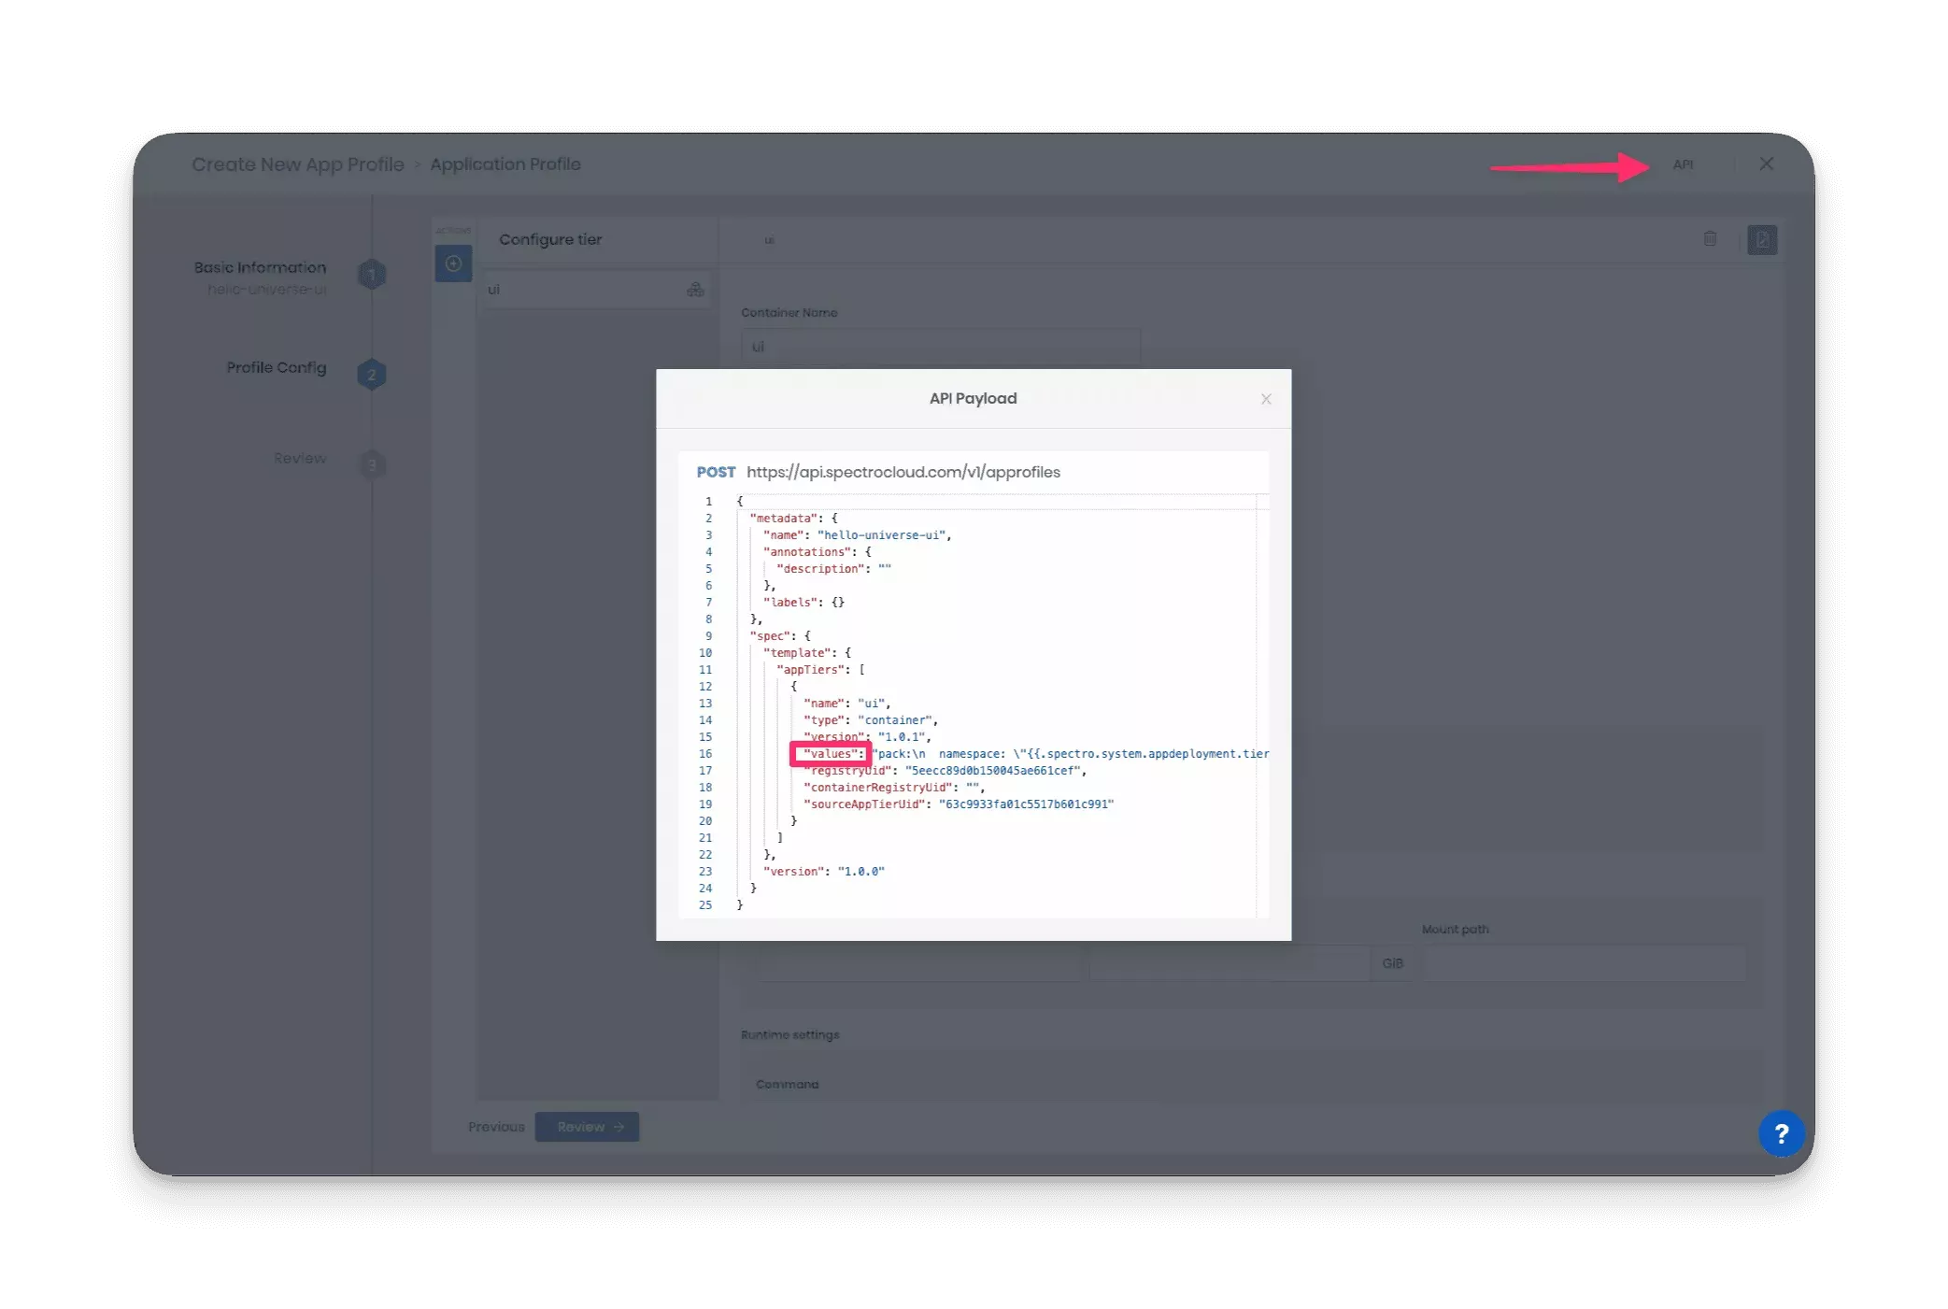Screen dimensions: 1948x1309
Task: Close the API Payload dialog with its X icon
Action: click(x=1266, y=399)
